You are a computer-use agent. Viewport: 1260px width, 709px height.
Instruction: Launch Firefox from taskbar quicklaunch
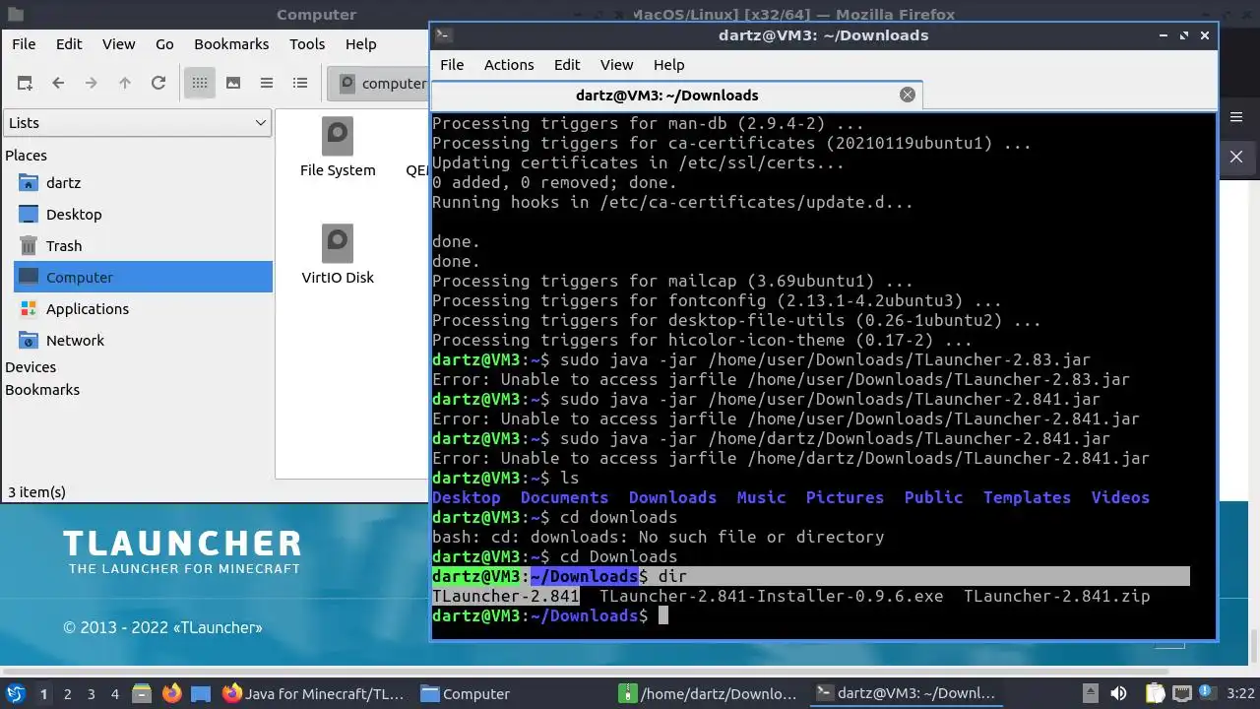pyautogui.click(x=172, y=693)
